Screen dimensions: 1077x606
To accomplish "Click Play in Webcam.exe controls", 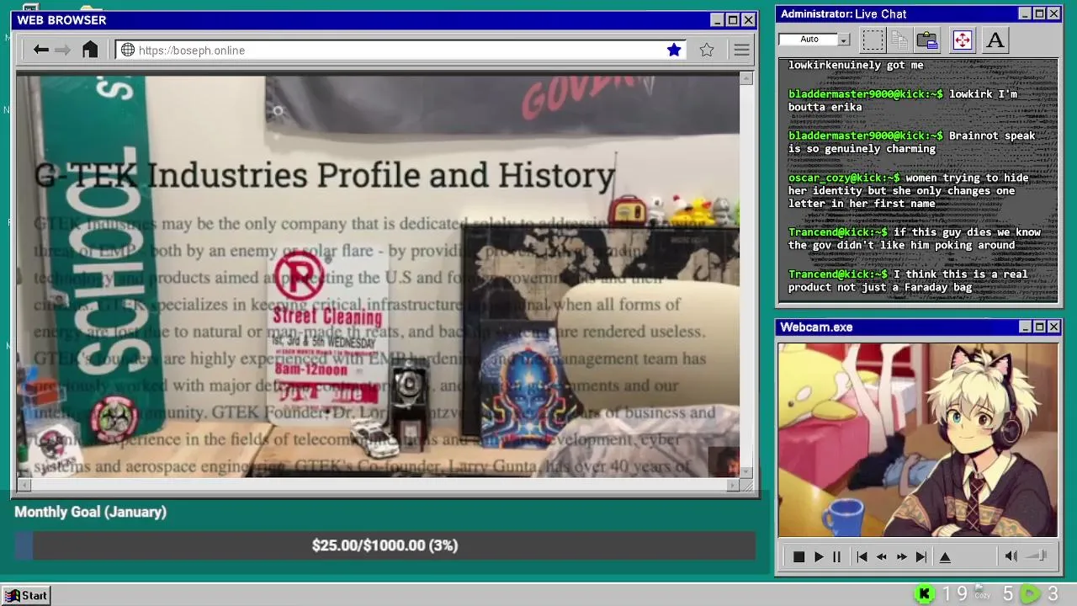I will (819, 556).
